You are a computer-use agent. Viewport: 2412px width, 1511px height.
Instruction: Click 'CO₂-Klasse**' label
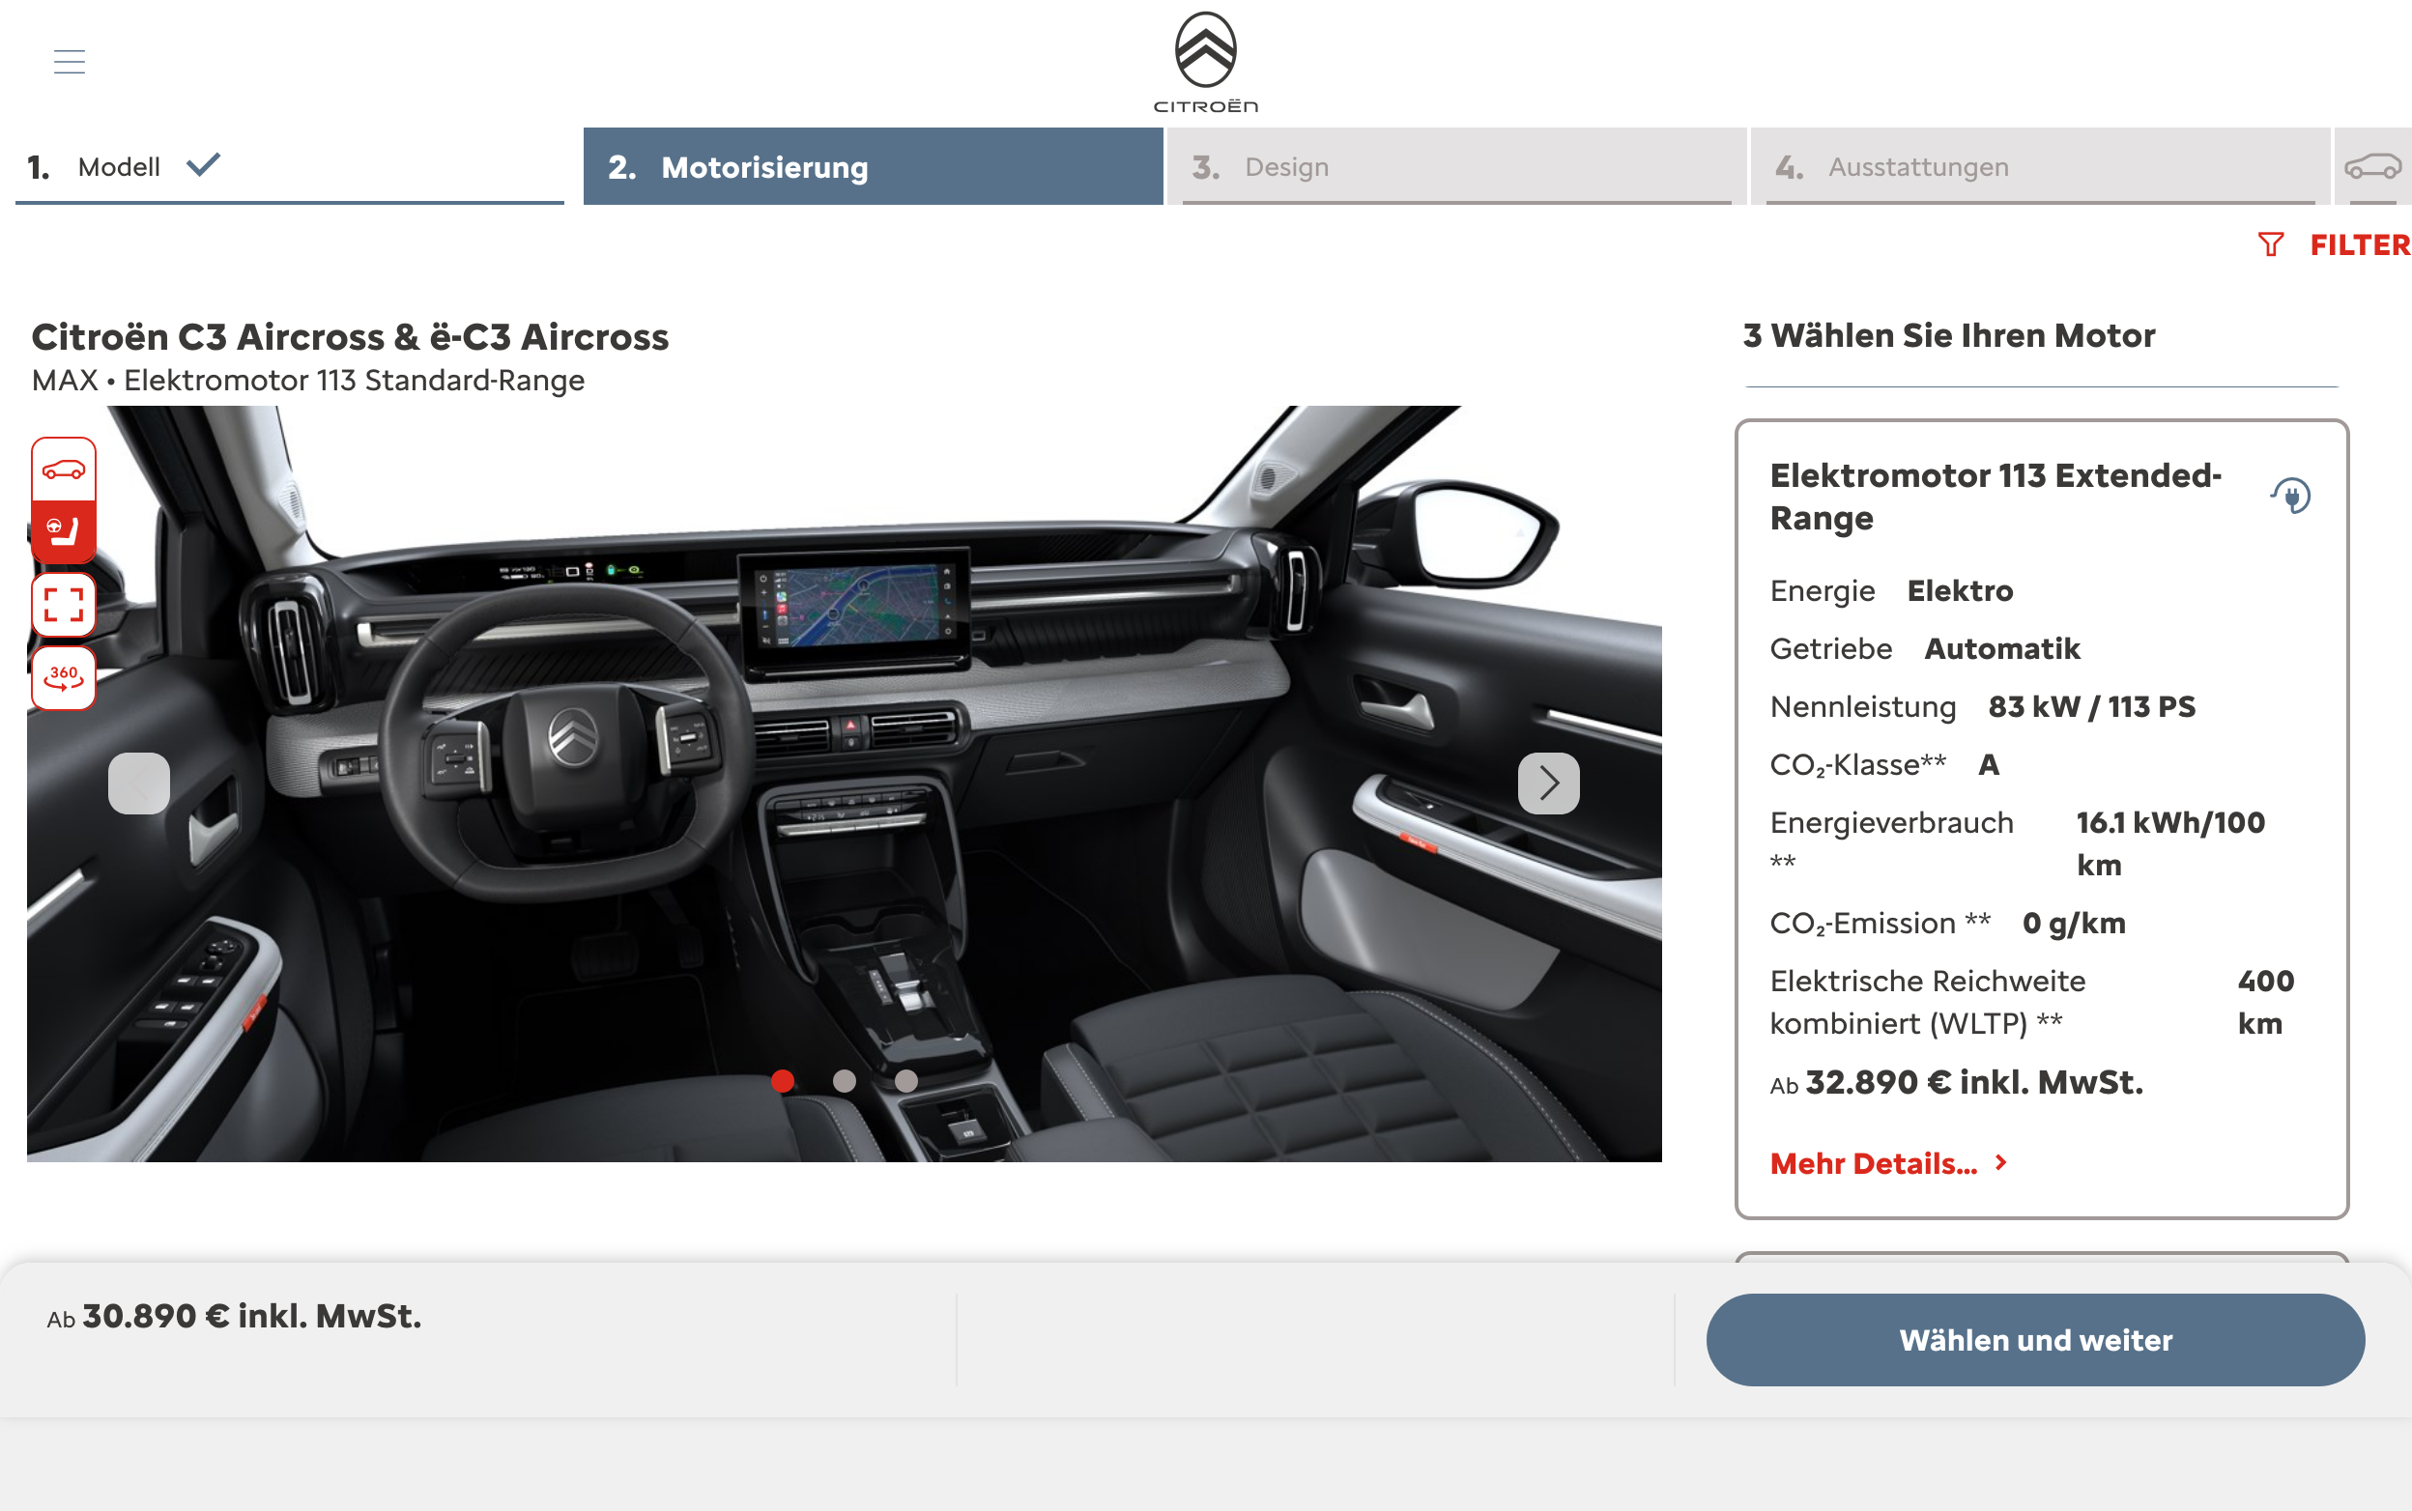coord(1857,764)
